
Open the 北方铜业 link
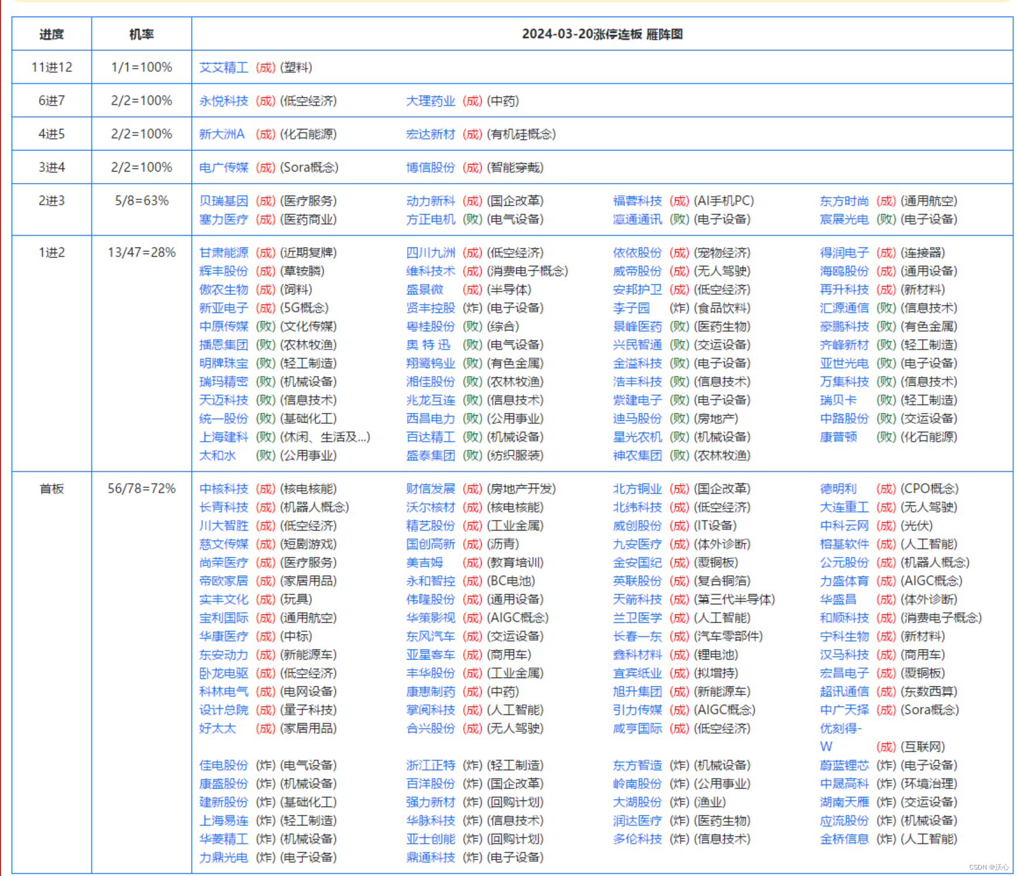[637, 489]
